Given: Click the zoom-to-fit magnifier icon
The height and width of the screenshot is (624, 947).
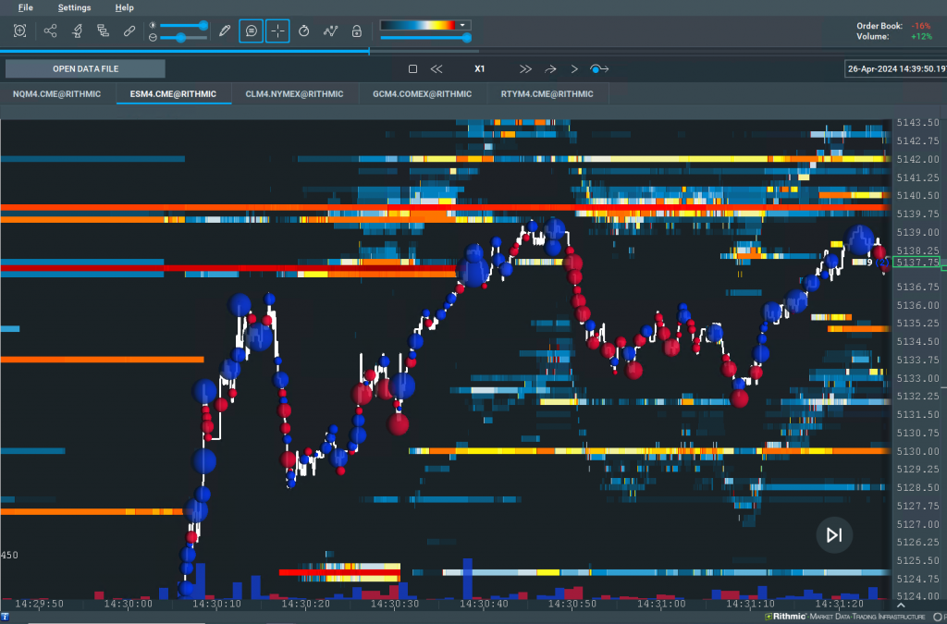Looking at the screenshot, I should coord(19,31).
